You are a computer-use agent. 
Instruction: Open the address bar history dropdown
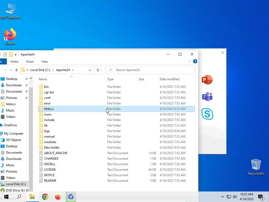(90, 70)
